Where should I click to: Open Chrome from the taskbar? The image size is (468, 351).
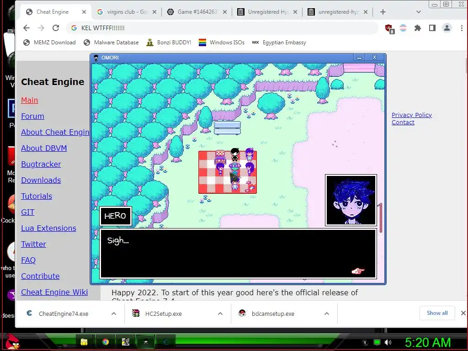[x=106, y=342]
